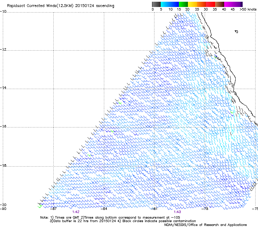Click the '-90' longitude axis label
Screen dimensions: 258x227
[x=3, y=209]
